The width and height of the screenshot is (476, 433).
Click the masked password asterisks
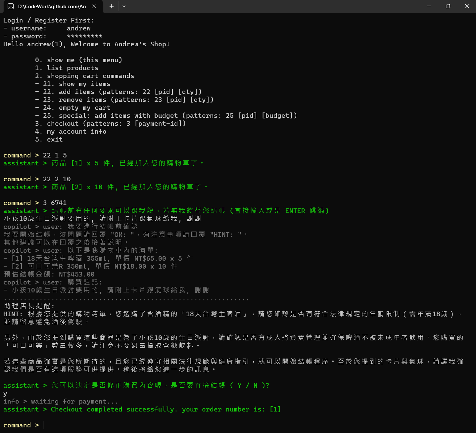pyautogui.click(x=84, y=36)
